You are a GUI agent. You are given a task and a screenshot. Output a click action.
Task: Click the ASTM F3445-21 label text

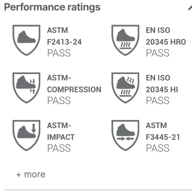163,131
